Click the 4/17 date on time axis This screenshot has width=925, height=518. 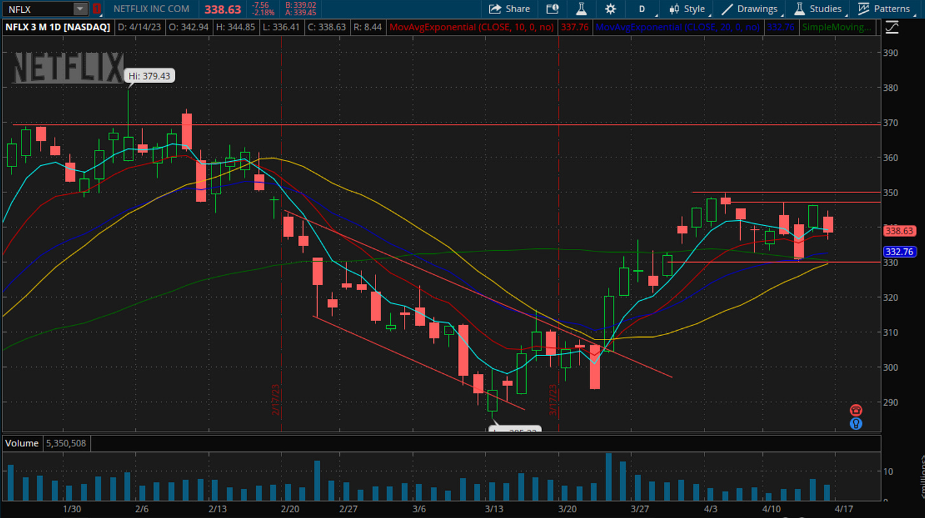(843, 509)
